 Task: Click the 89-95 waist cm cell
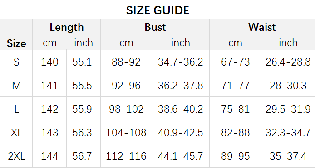[235, 156]
